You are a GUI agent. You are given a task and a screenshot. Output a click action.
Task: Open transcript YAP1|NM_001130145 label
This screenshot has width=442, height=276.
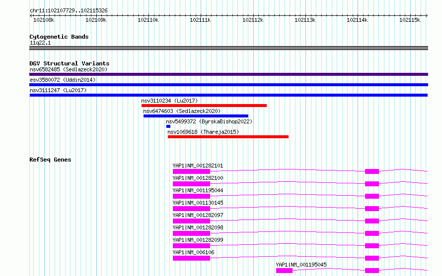(x=198, y=203)
